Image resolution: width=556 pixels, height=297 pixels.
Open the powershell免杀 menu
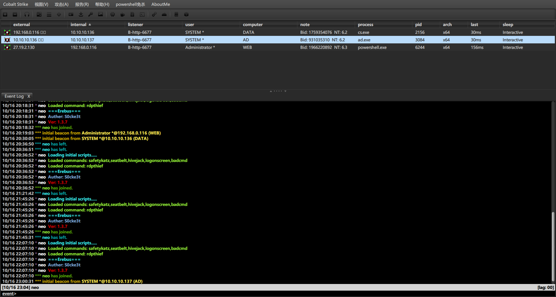(130, 4)
